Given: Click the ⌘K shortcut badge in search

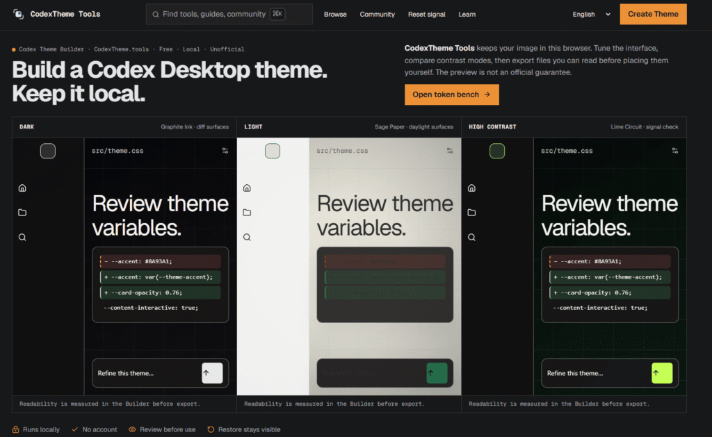Looking at the screenshot, I should [277, 14].
